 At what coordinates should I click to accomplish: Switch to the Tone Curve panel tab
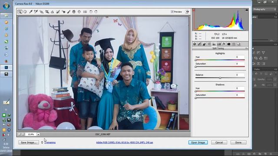(x=199, y=44)
